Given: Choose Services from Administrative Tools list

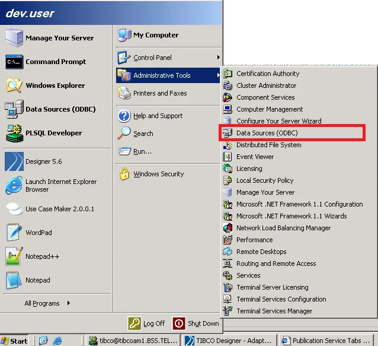Looking at the screenshot, I should [x=248, y=275].
